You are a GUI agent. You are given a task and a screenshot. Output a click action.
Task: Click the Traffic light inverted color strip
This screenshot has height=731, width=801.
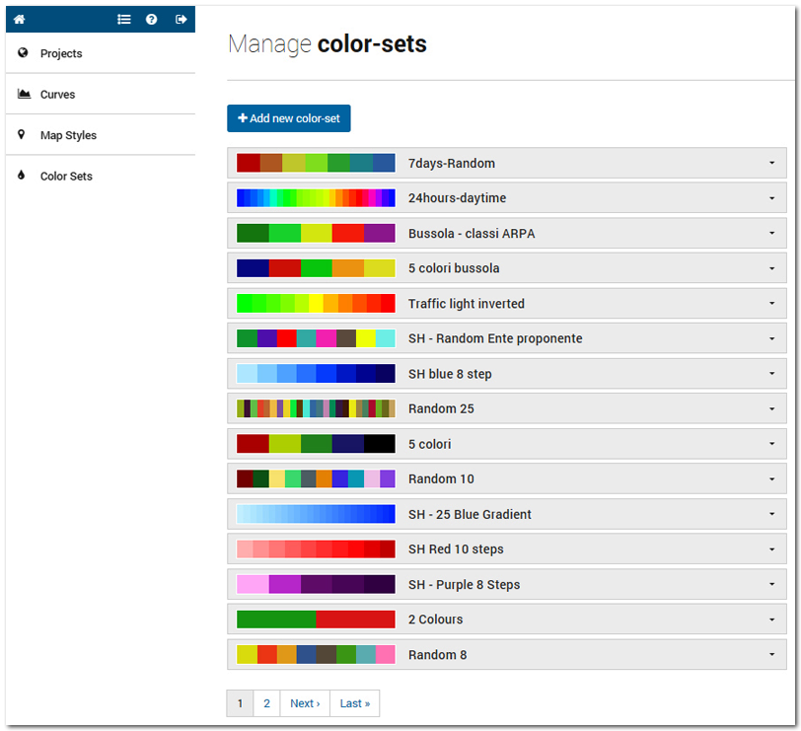tap(316, 304)
